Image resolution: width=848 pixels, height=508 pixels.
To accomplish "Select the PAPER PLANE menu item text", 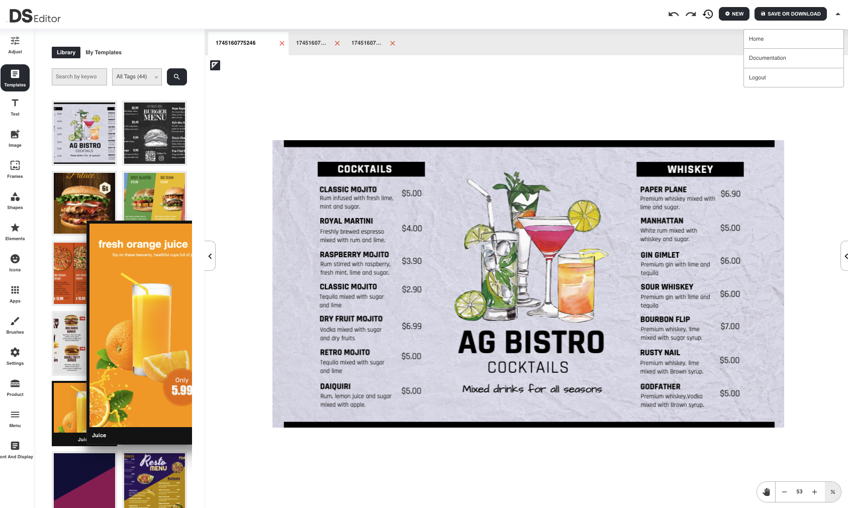I will 663,189.
